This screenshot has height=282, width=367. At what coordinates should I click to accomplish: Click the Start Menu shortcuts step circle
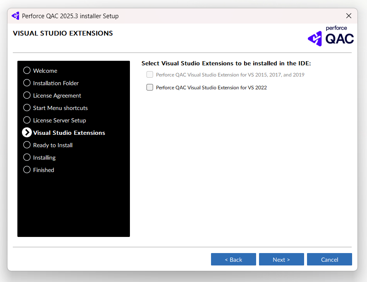pos(27,108)
